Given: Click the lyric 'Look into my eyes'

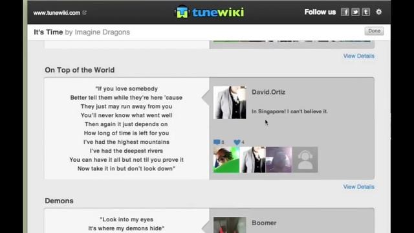Looking at the screenshot, I should 127,219.
